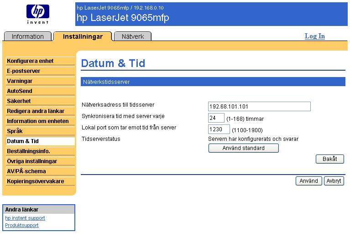Open the Varningar menu item
This screenshot has height=237, width=350.
41,81
